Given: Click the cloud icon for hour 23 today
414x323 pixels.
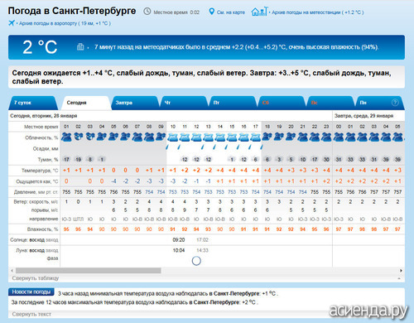Looking at the screenshot, I should pos(326,137).
